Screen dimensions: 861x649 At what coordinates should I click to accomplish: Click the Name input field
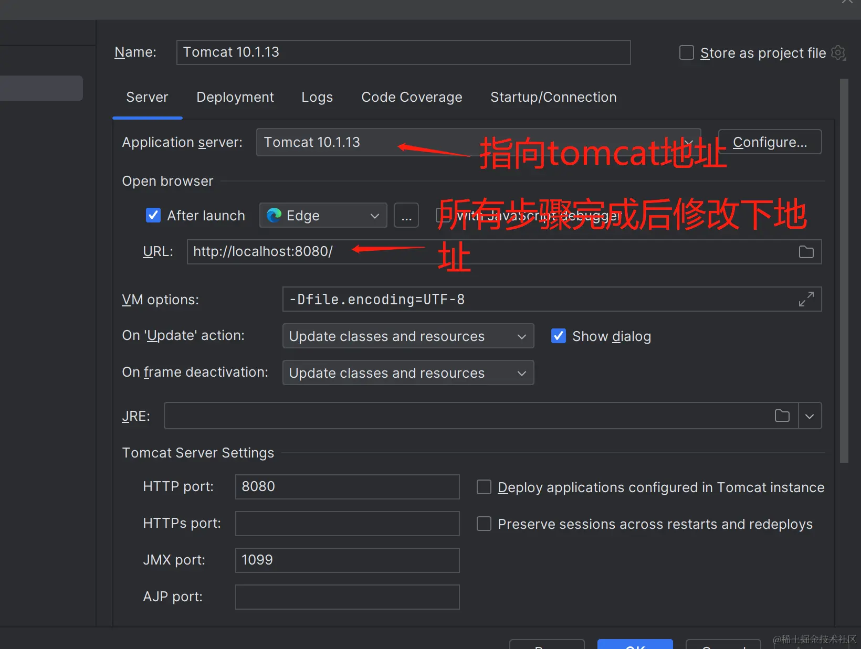pos(403,52)
